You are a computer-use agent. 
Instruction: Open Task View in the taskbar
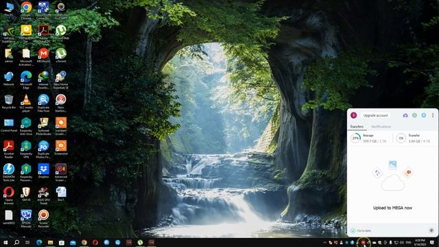pos(27,242)
